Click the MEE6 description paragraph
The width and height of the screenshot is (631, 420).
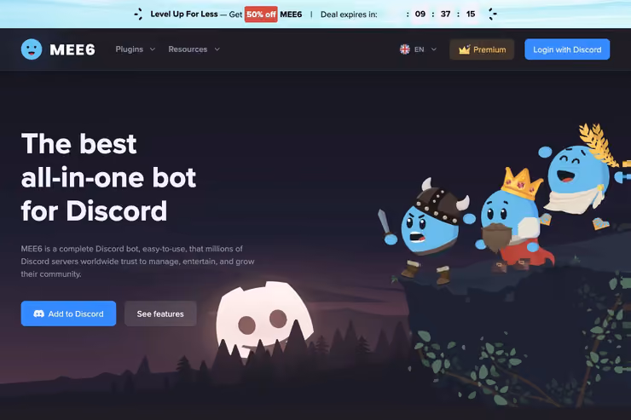coord(137,262)
